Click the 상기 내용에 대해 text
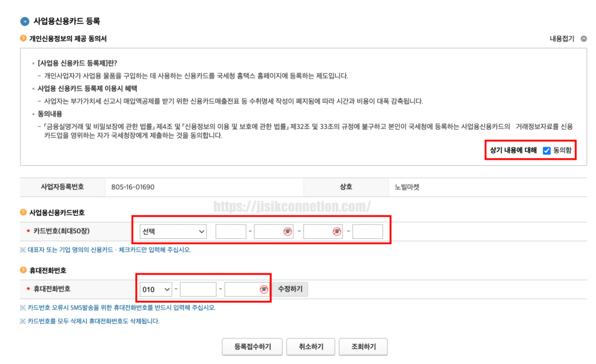 pyautogui.click(x=513, y=150)
